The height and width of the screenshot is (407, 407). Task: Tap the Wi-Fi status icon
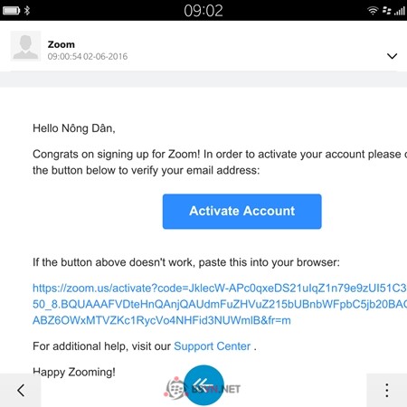[373, 11]
